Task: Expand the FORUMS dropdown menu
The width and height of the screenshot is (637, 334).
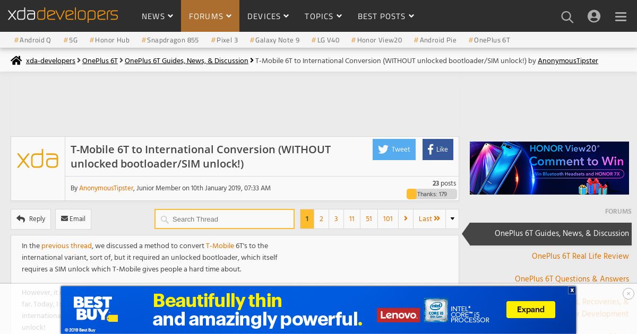Action: pyautogui.click(x=210, y=16)
